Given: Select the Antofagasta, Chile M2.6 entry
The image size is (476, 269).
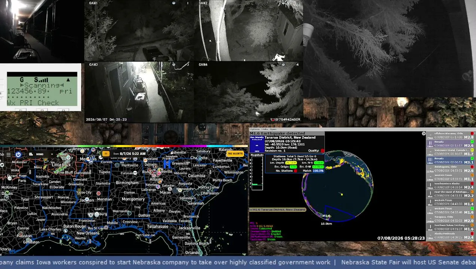Looking at the screenshot, I should 450,168.
